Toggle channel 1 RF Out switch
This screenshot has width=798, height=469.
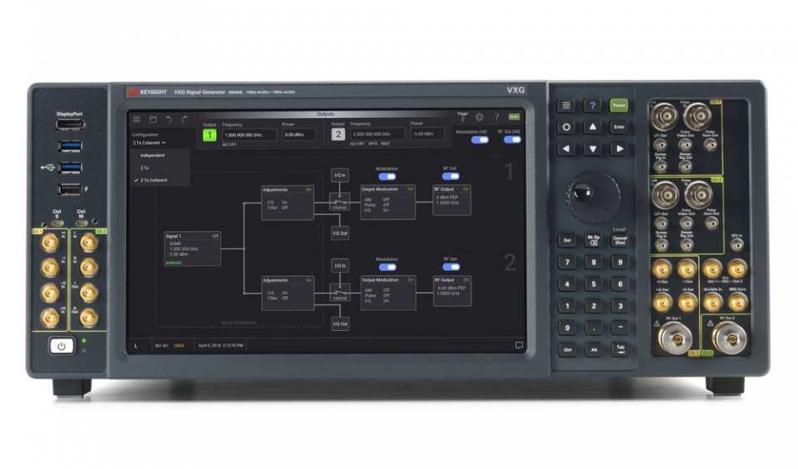[x=451, y=176]
